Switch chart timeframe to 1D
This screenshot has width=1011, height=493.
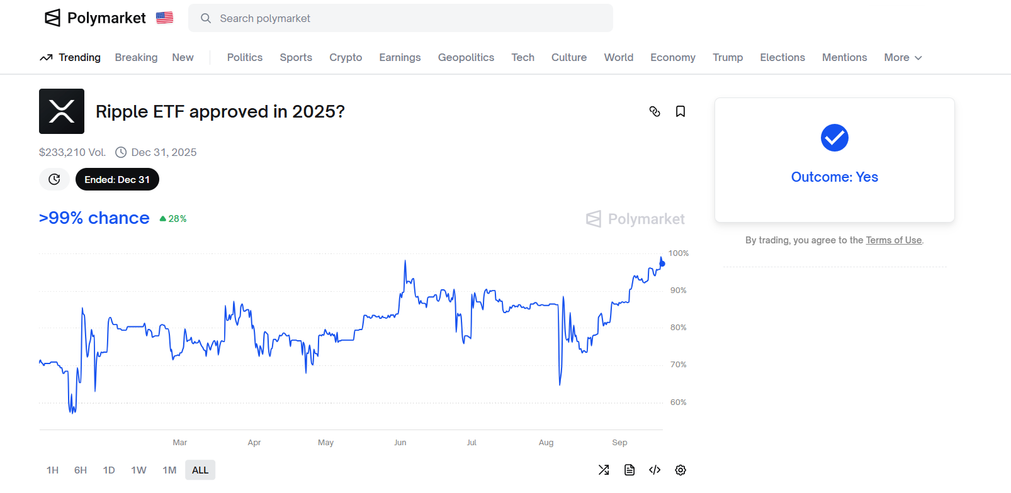tap(108, 470)
